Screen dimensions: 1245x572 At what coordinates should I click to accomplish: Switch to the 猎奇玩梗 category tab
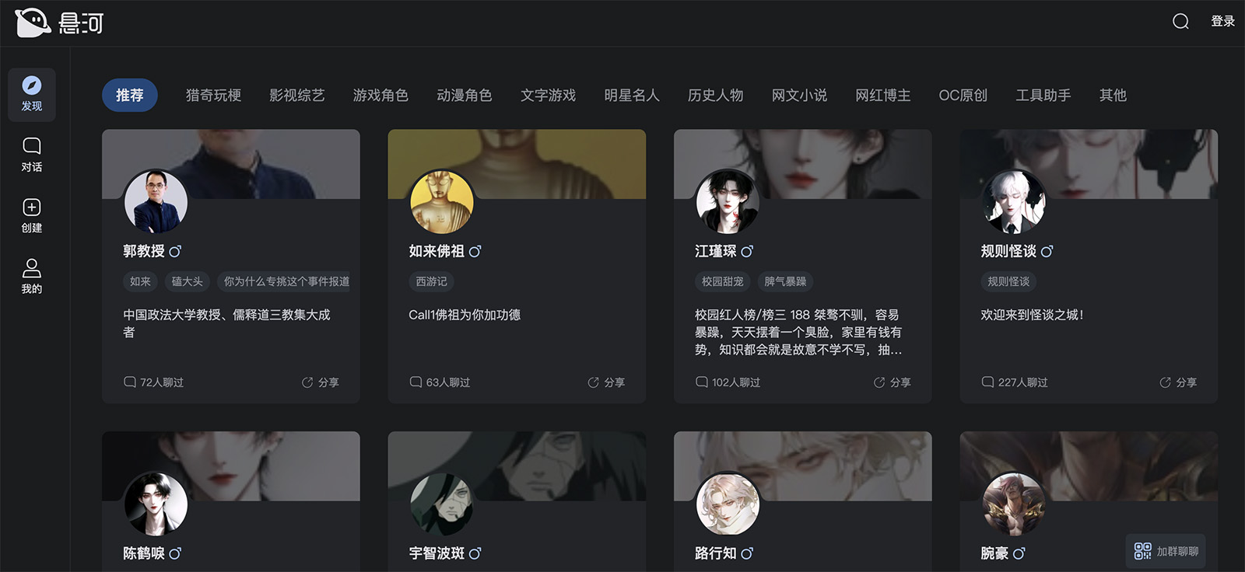[213, 95]
